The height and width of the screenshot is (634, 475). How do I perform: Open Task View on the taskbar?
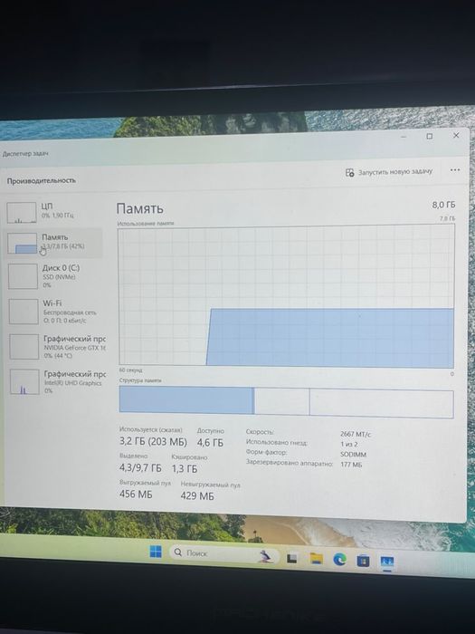pyautogui.click(x=292, y=559)
